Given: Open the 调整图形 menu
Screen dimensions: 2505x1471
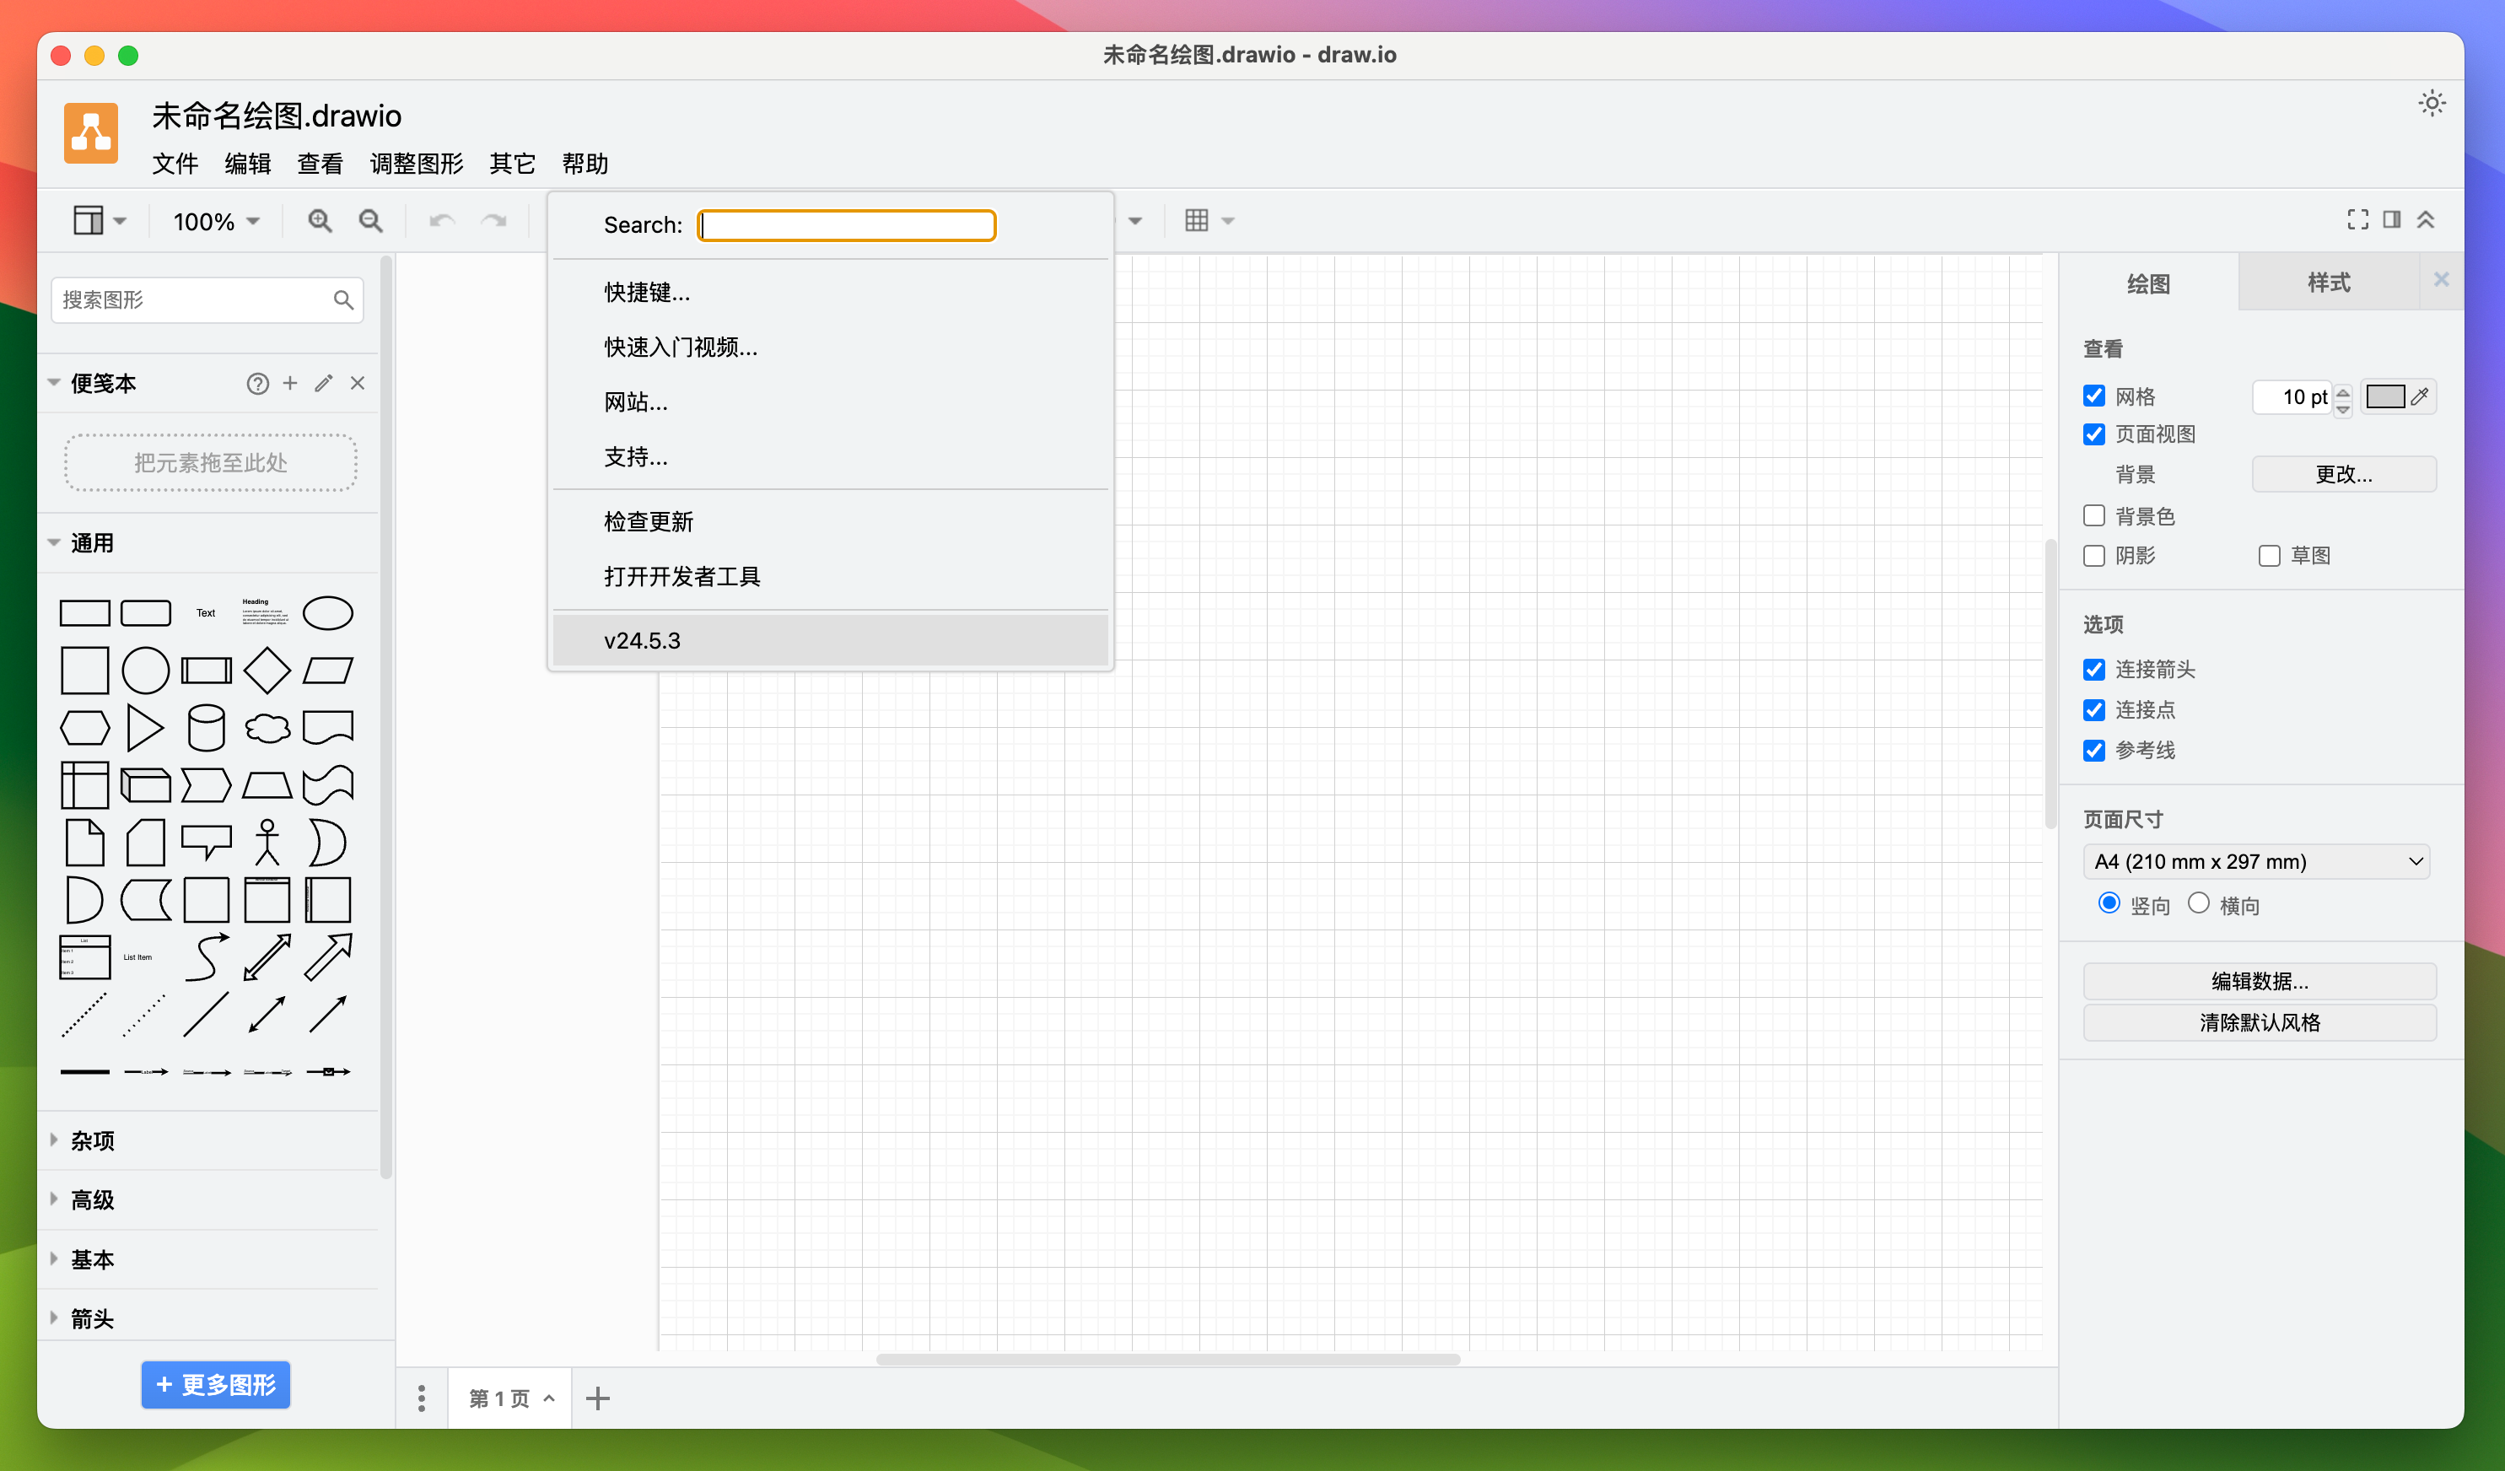Looking at the screenshot, I should [x=417, y=163].
